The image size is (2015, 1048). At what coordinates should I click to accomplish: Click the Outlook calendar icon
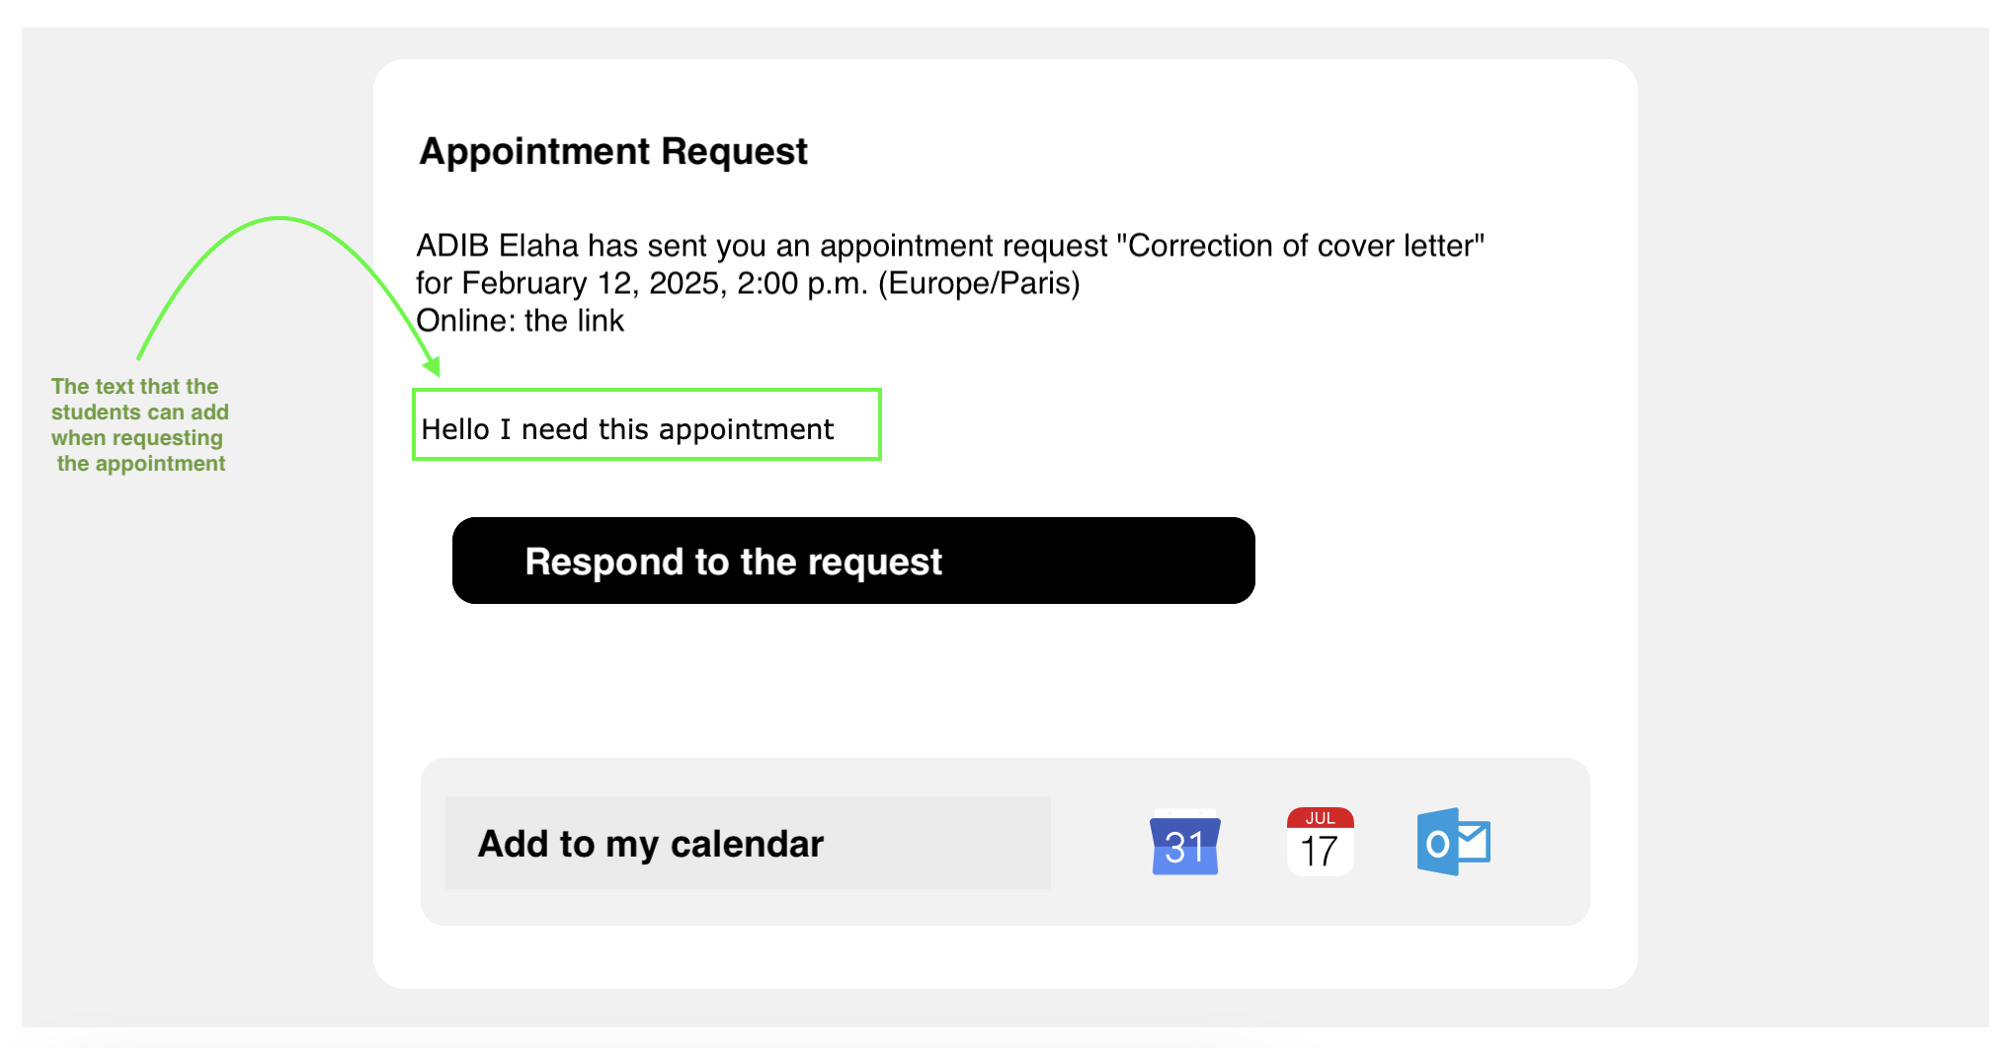pos(1453,843)
